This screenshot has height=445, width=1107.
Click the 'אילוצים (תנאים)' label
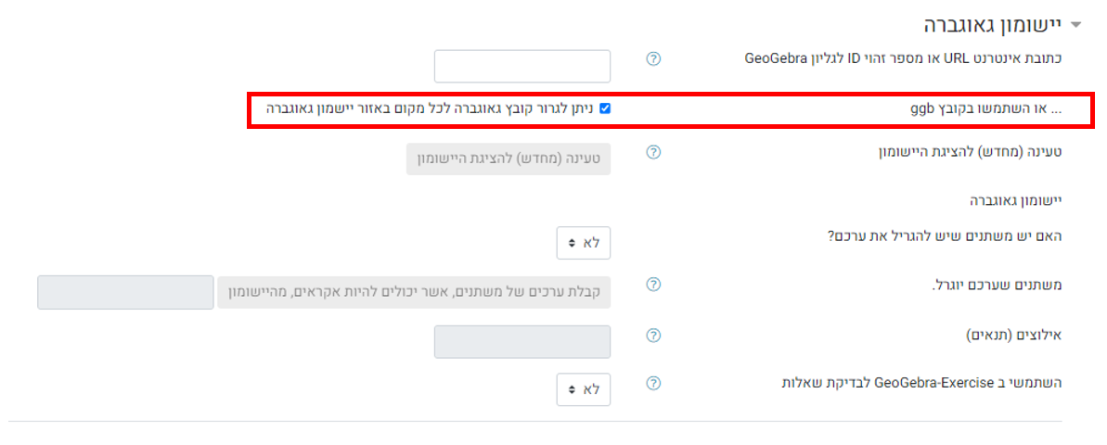tap(1014, 335)
